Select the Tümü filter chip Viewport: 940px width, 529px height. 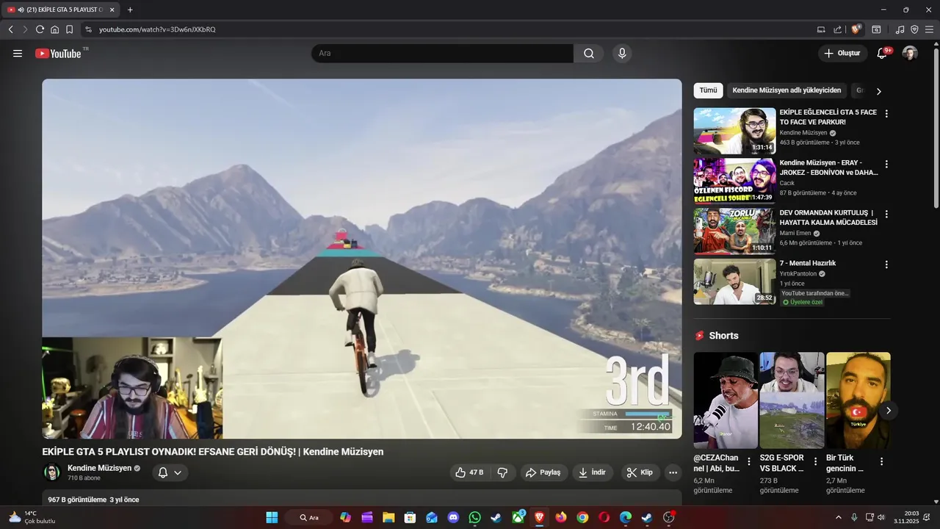tap(708, 90)
